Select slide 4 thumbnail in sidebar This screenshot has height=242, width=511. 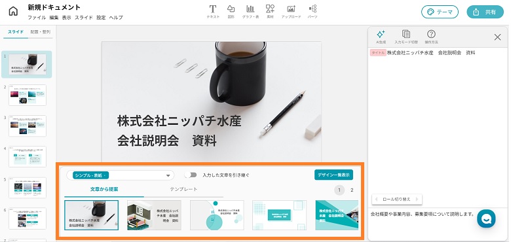(28, 157)
